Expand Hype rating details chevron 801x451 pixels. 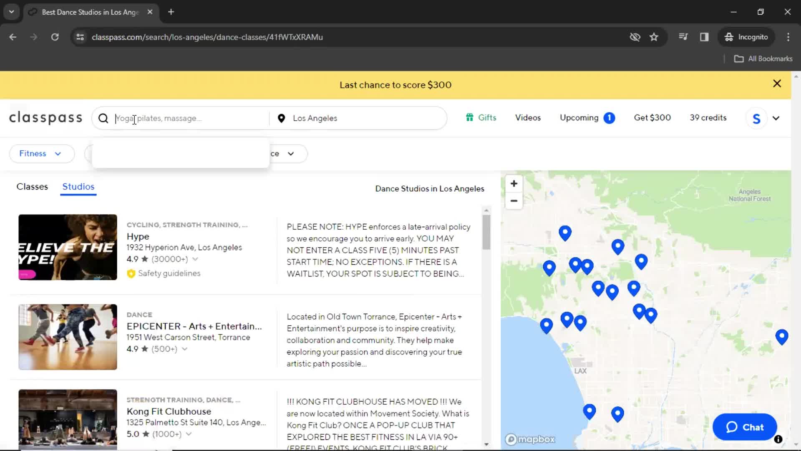pos(195,259)
